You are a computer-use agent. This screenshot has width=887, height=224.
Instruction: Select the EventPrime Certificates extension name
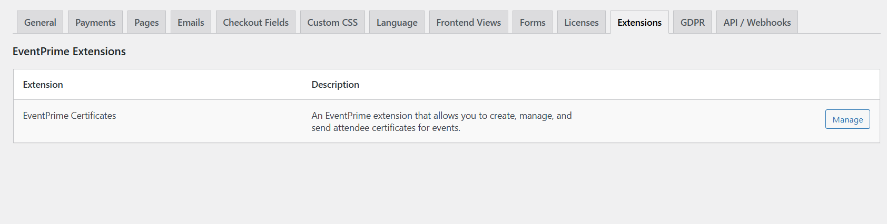[x=70, y=116]
